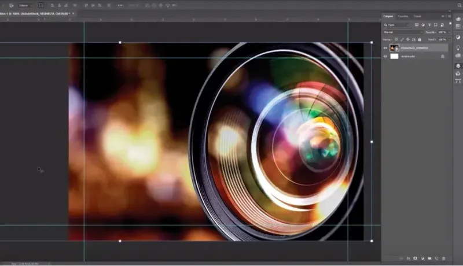Viewport: 463px width, 266px height.
Task: Hide the Arrière-plan layer with eye icon
Action: [x=385, y=56]
